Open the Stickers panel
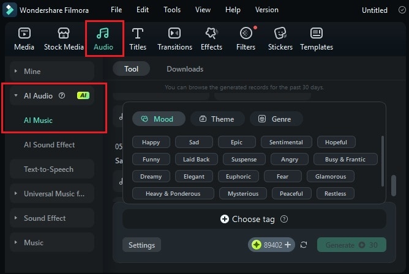409x274 pixels. coord(280,39)
